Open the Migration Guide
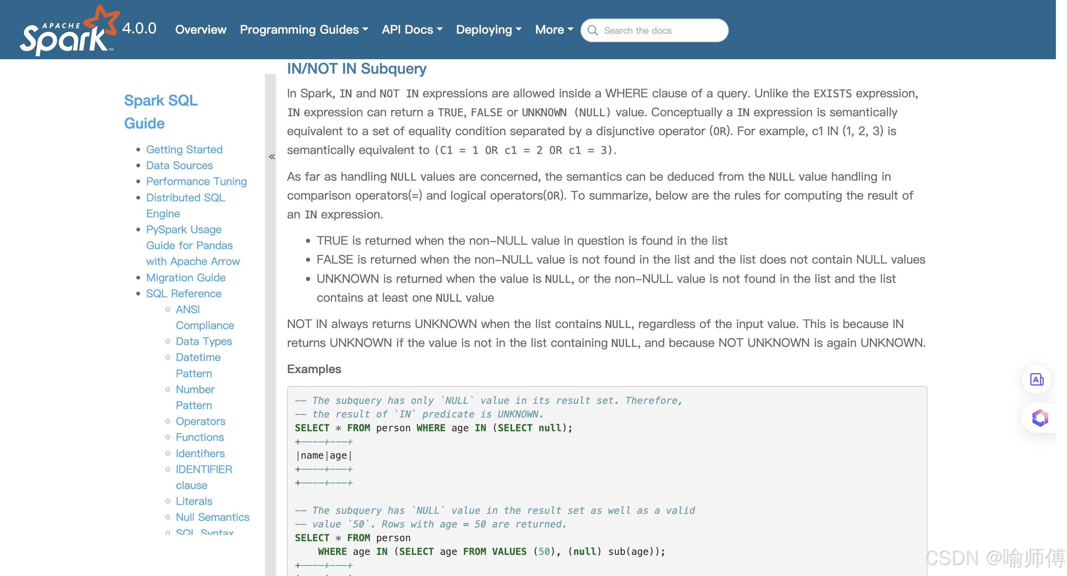Image resolution: width=1067 pixels, height=576 pixels. (x=186, y=278)
